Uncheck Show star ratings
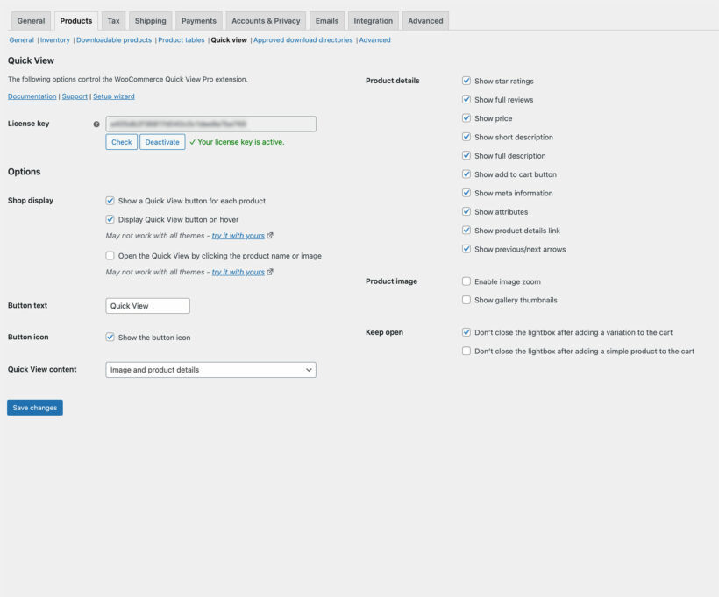Screen dimensions: 719x597 coord(466,80)
